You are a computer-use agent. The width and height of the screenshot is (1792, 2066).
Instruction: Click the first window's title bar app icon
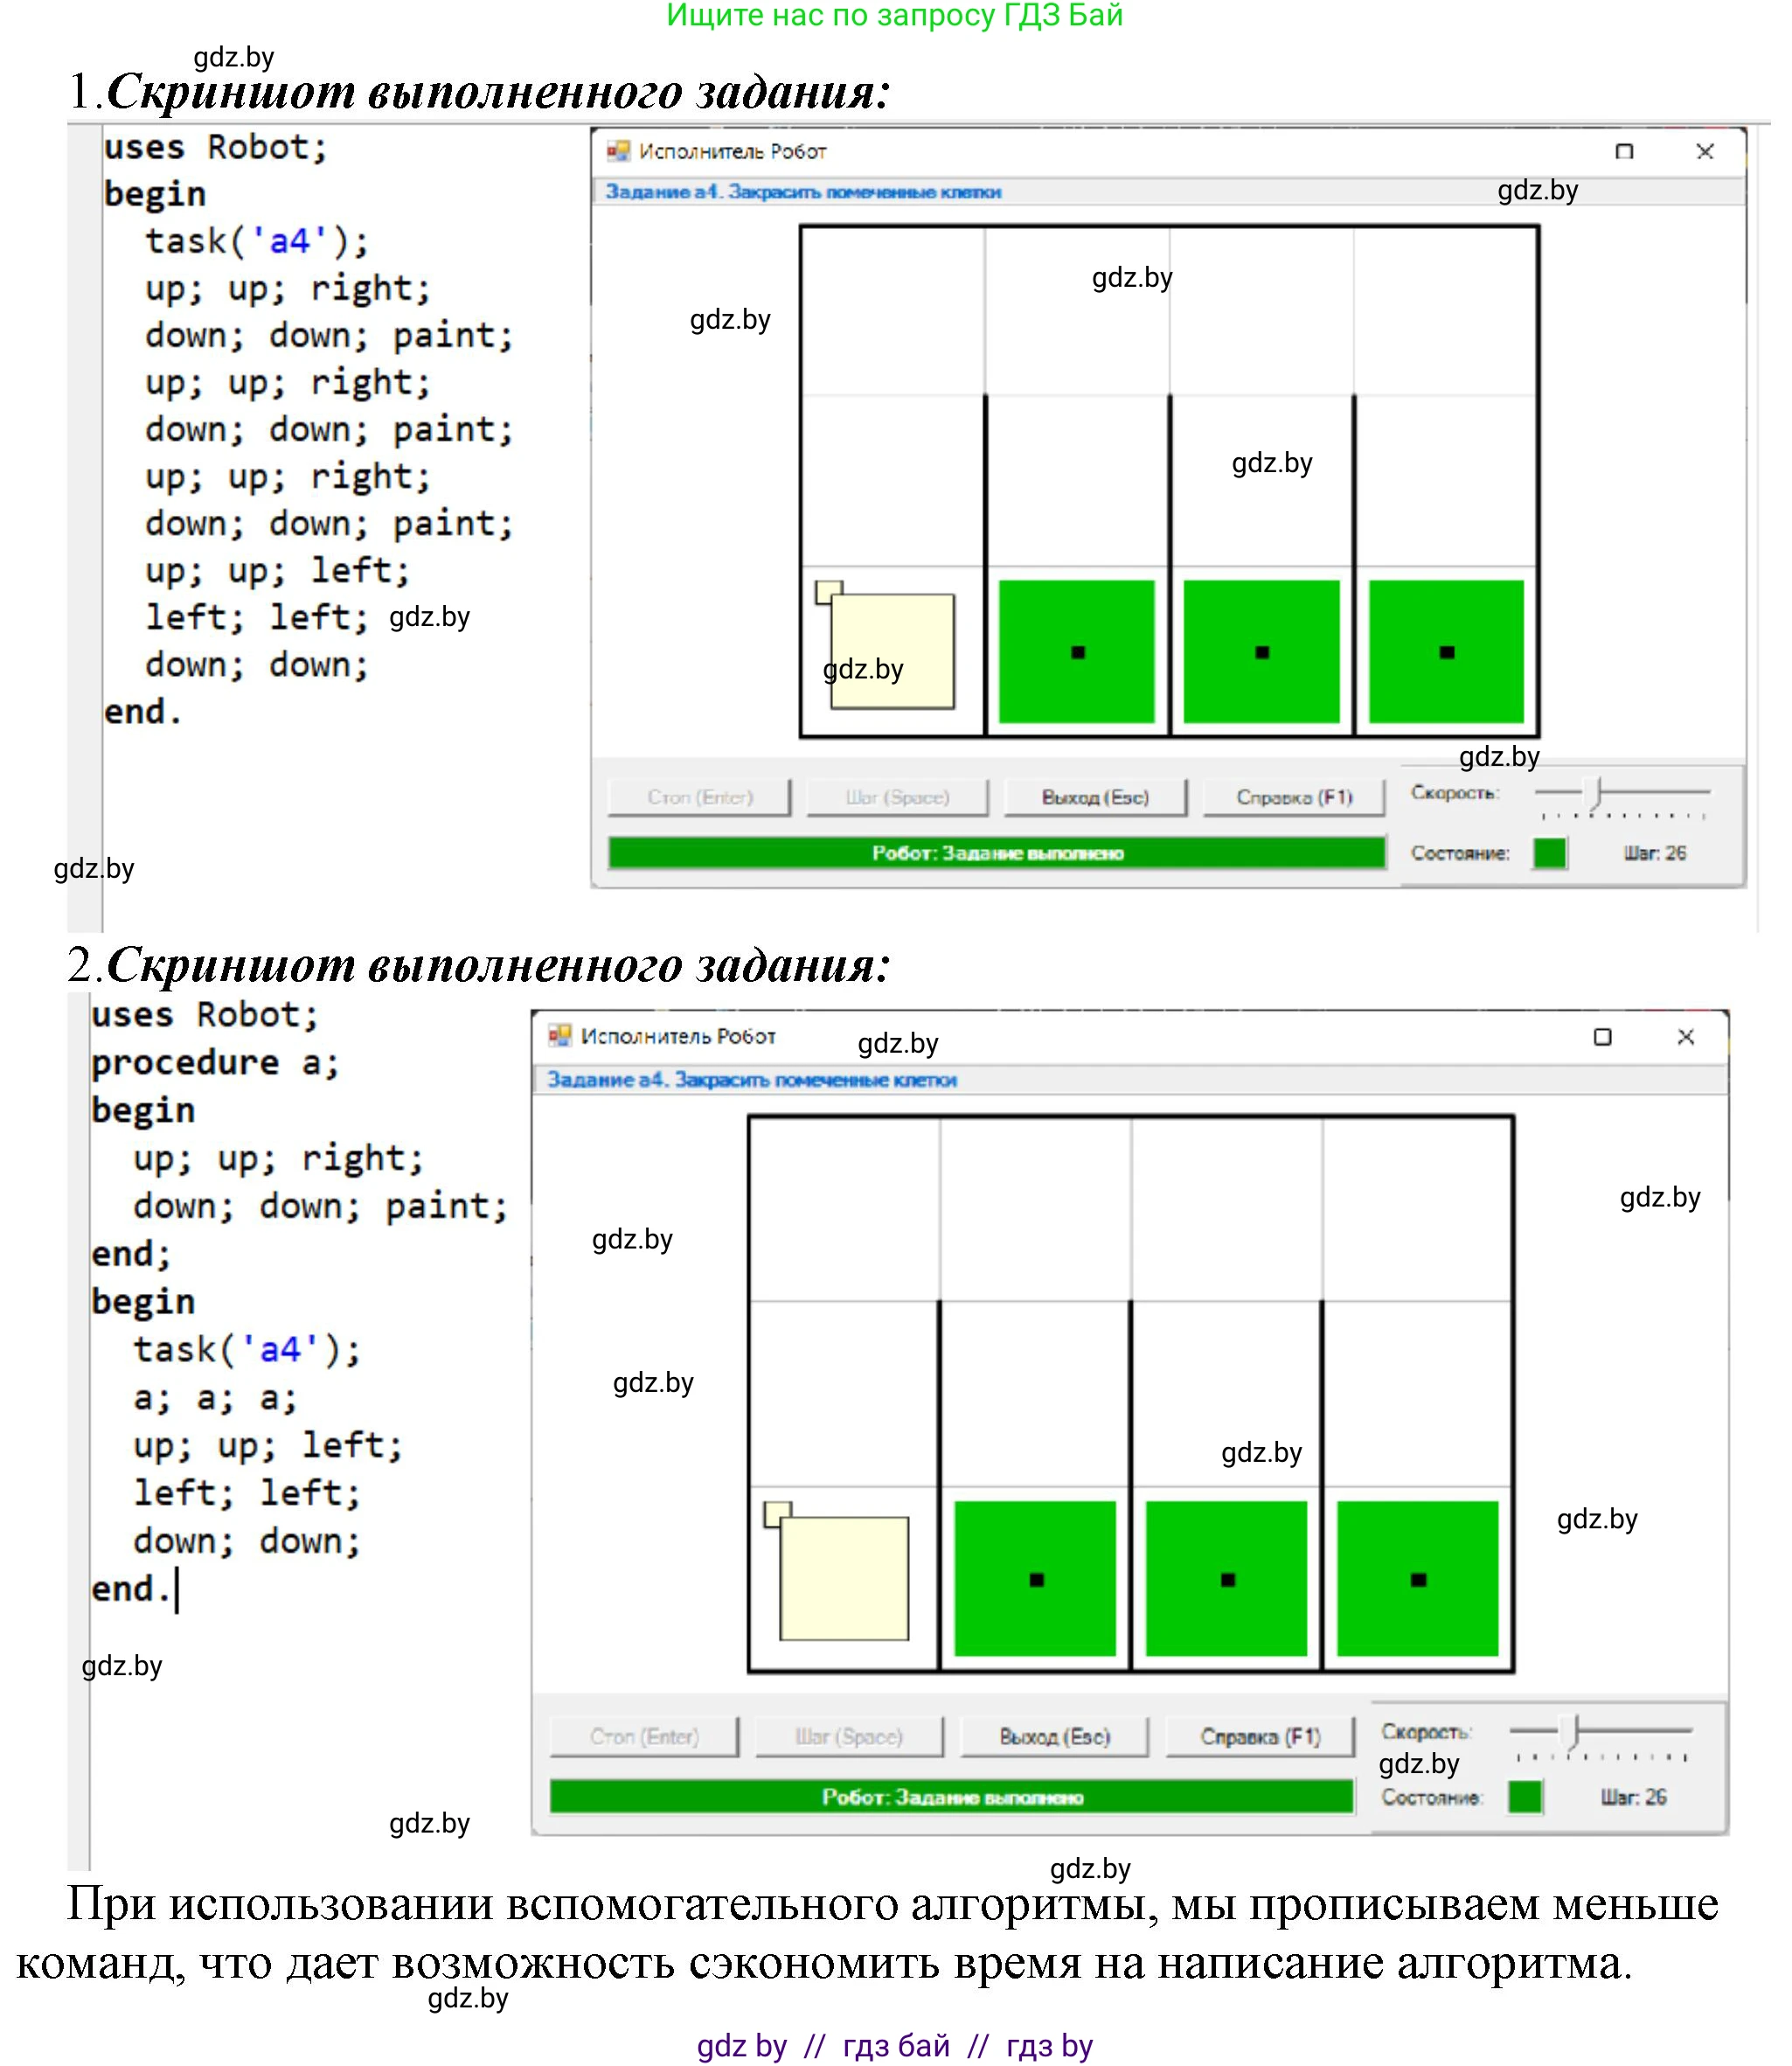click(619, 151)
